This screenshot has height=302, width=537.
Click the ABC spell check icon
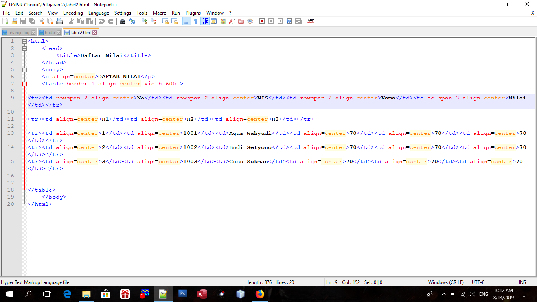point(311,21)
